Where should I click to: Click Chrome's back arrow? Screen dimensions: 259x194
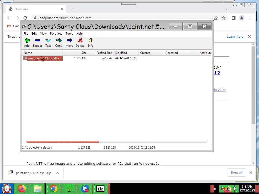click(9, 18)
